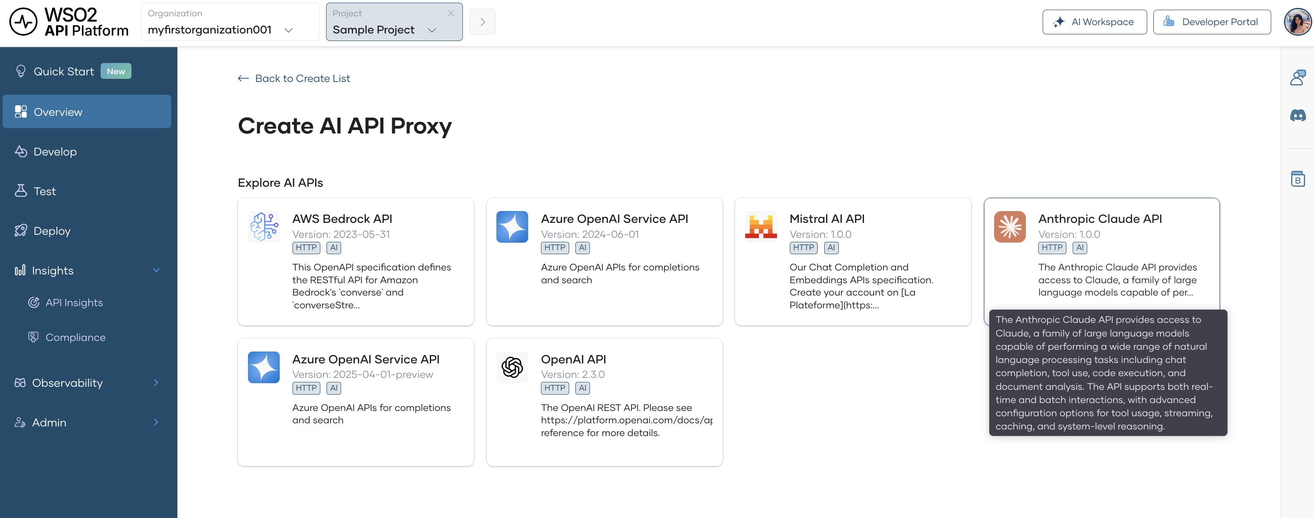Click AI tag on Mistral AI card

[831, 248]
